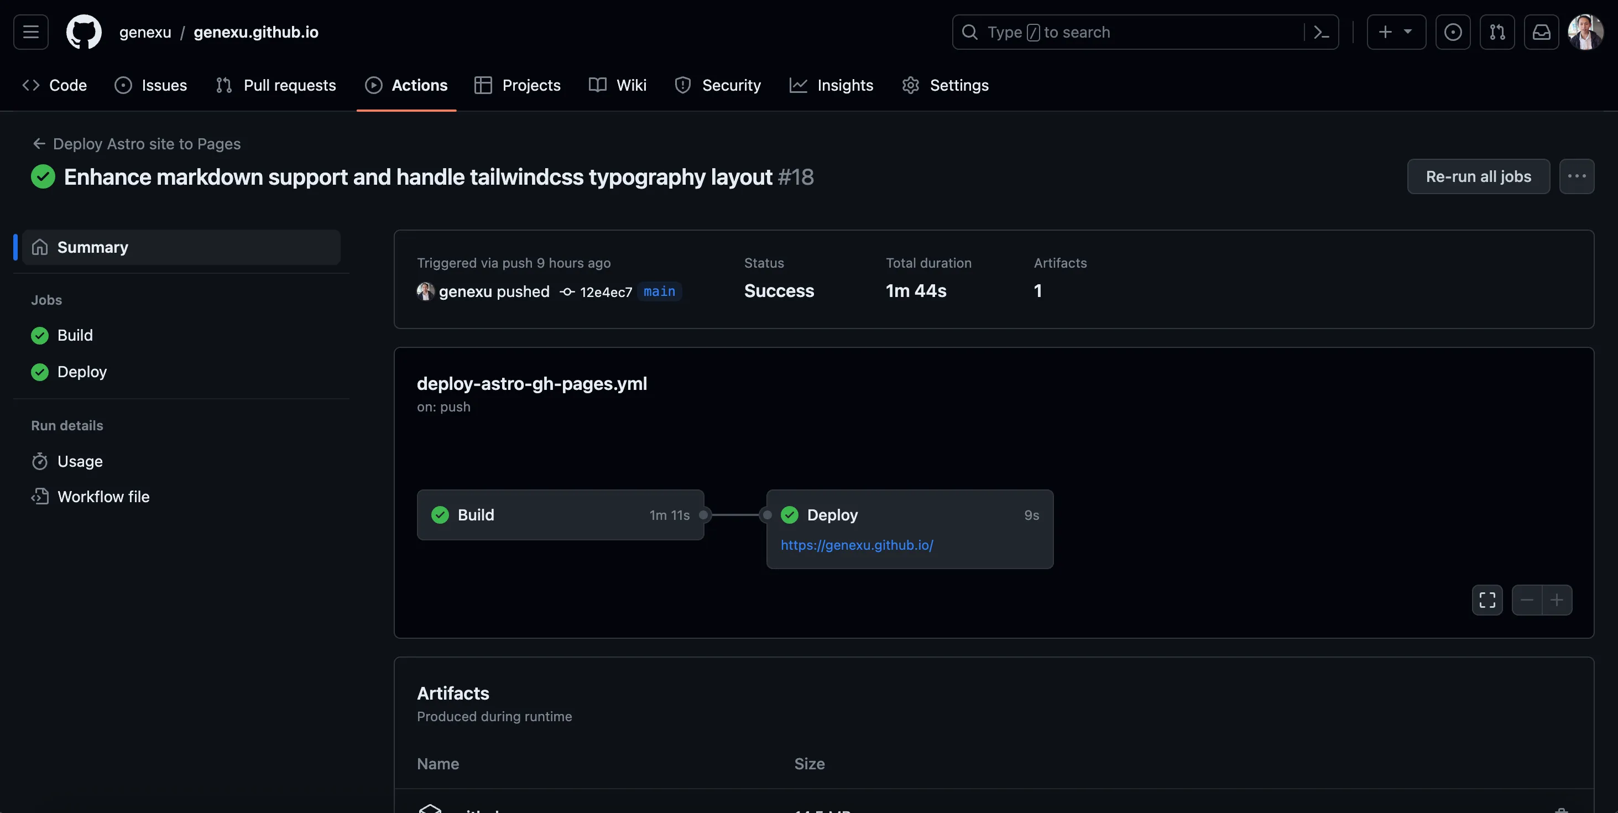The width and height of the screenshot is (1618, 813).
Task: Open Workflow file in run details
Action: click(x=103, y=497)
